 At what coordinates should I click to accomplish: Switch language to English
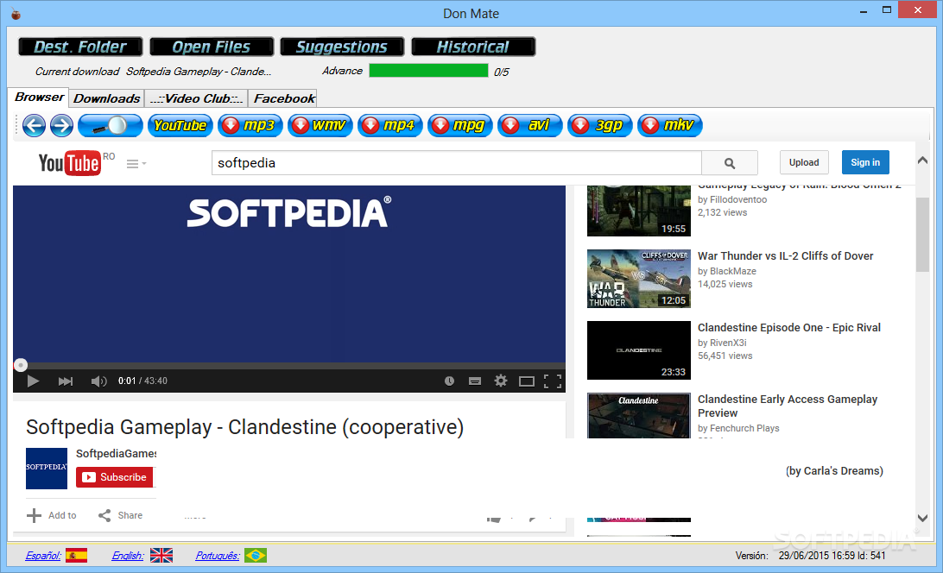[128, 556]
